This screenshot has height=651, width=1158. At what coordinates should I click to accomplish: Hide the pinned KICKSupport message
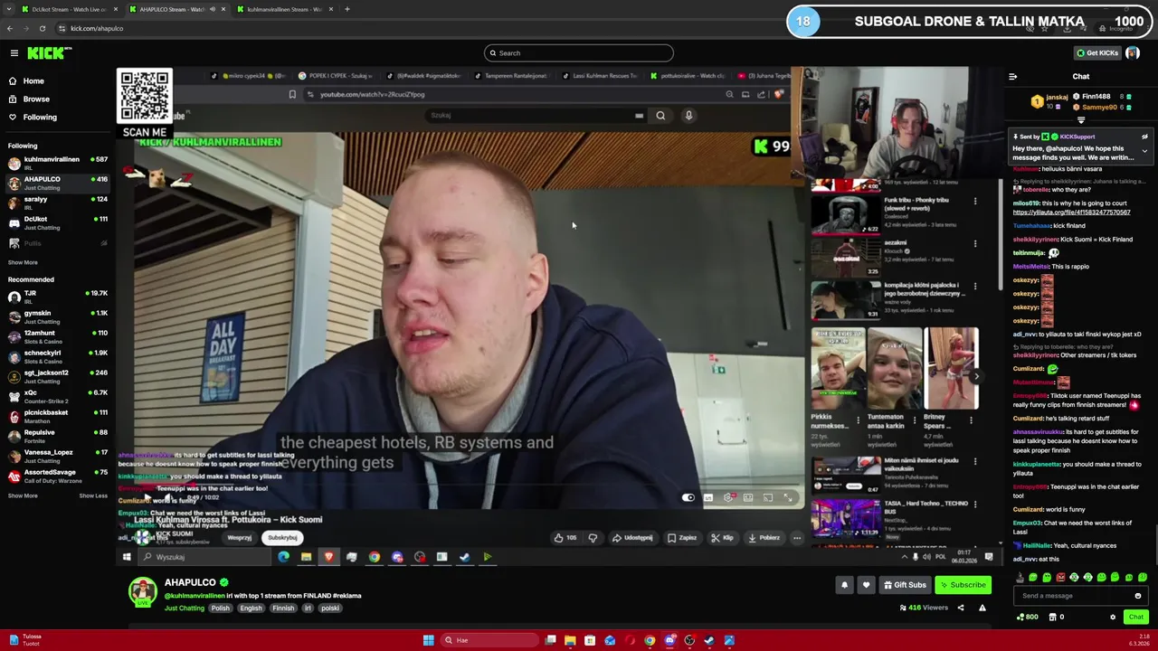1144,137
